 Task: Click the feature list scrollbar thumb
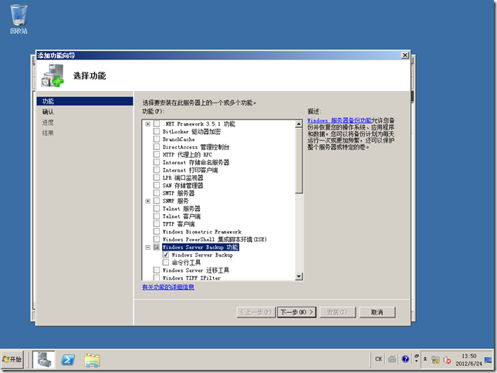[299, 160]
